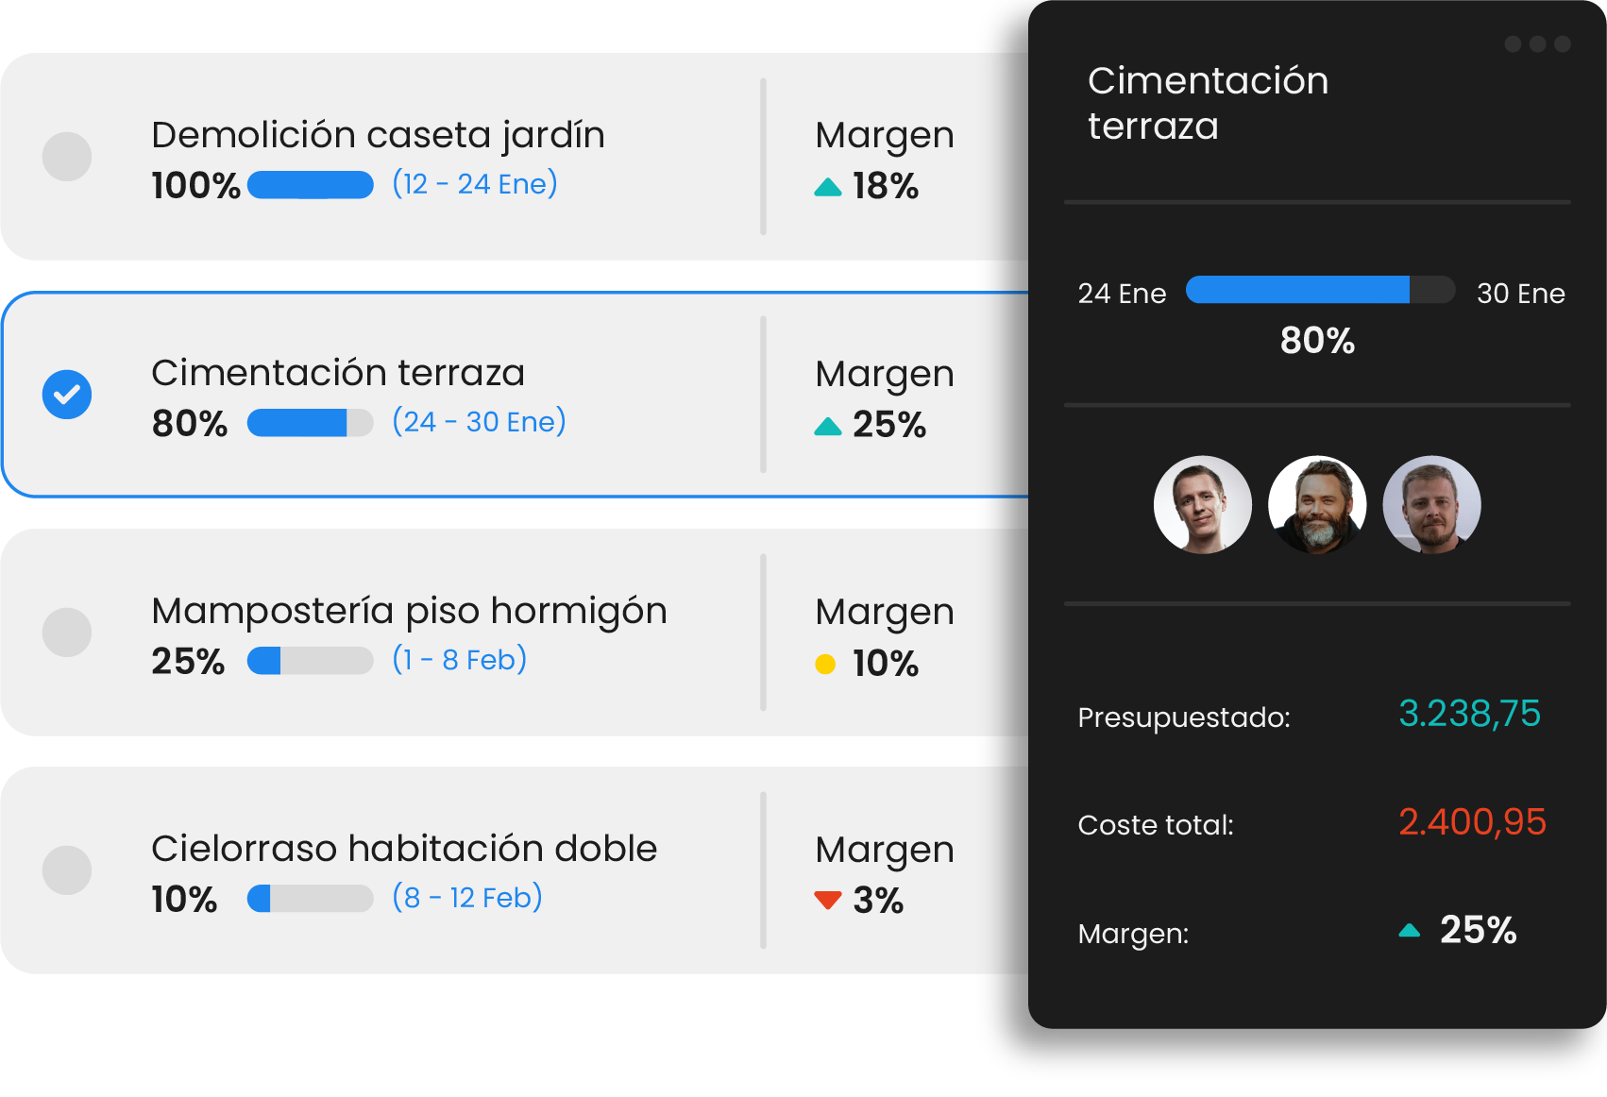Click the green arrow next to Cimentación terraza 25% margin
1607x1097 pixels.
click(827, 426)
